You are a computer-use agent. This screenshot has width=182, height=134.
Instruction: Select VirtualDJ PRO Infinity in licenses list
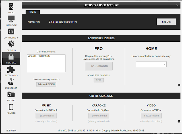39,56
